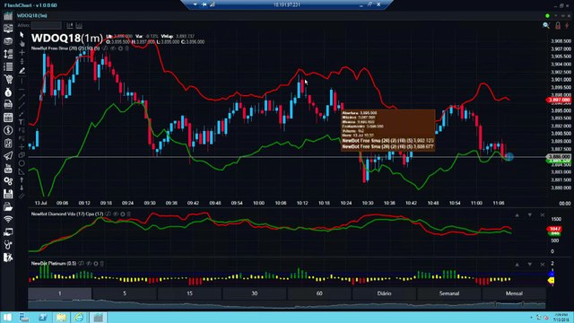Viewport: 574px width, 323px height.
Task: Open Internet Explorer from taskbar
Action: click(79, 317)
